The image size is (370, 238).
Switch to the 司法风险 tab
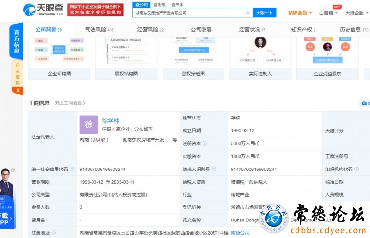(99, 30)
